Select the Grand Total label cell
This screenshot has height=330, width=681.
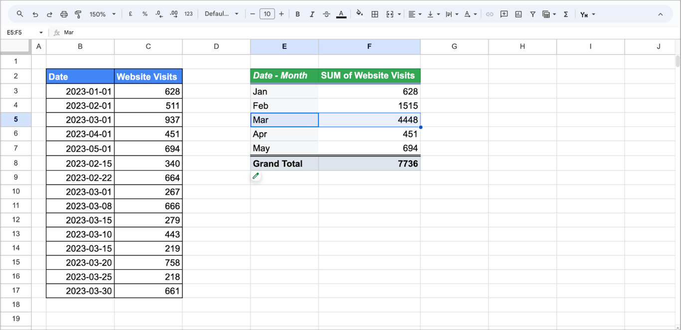284,164
